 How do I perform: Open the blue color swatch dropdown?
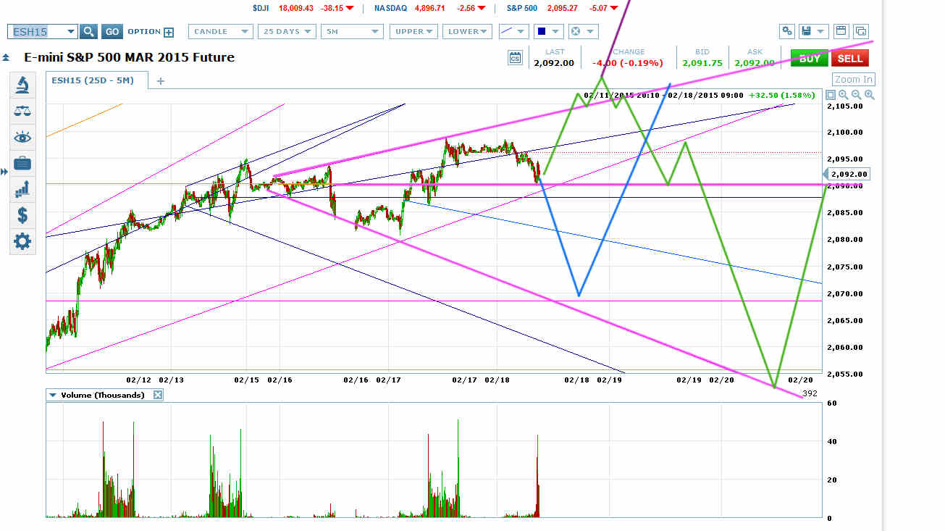[548, 31]
